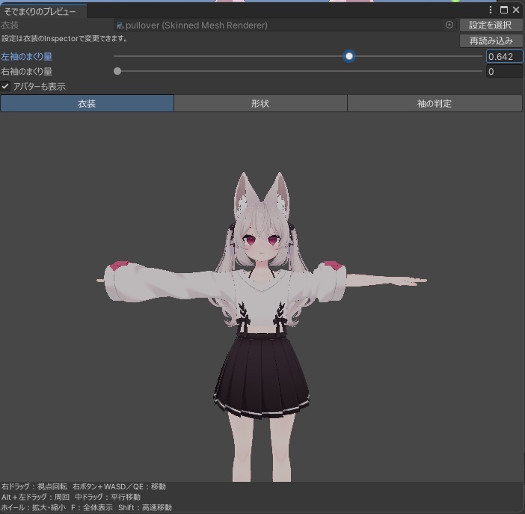Maximize the preview window
This screenshot has height=514, width=525.
[x=503, y=10]
